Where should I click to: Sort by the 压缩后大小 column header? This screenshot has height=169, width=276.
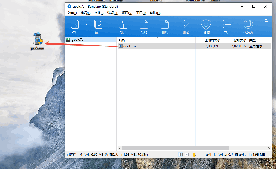[x=208, y=40]
